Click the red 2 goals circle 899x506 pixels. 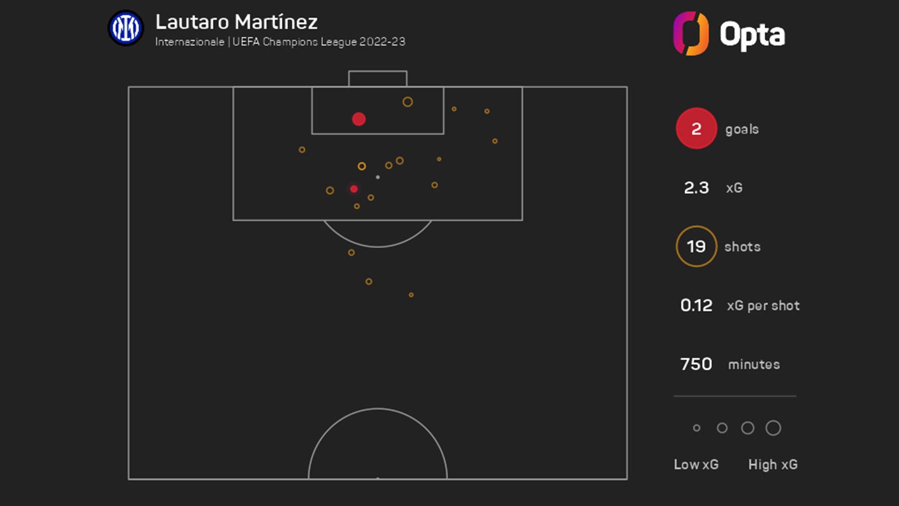click(696, 129)
